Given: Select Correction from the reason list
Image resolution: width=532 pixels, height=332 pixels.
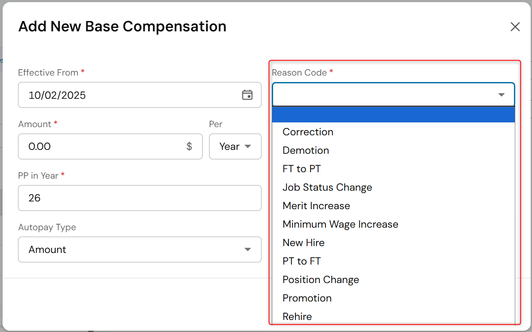Looking at the screenshot, I should (x=308, y=132).
